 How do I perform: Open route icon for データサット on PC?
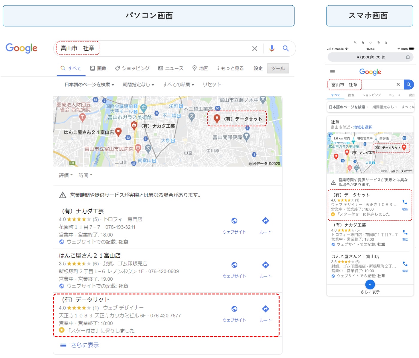pos(265,309)
